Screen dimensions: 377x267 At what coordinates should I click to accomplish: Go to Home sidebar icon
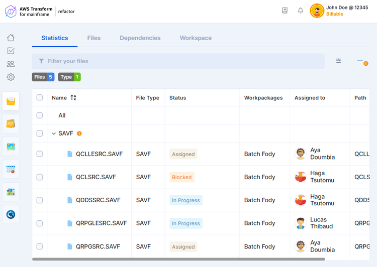(11, 38)
